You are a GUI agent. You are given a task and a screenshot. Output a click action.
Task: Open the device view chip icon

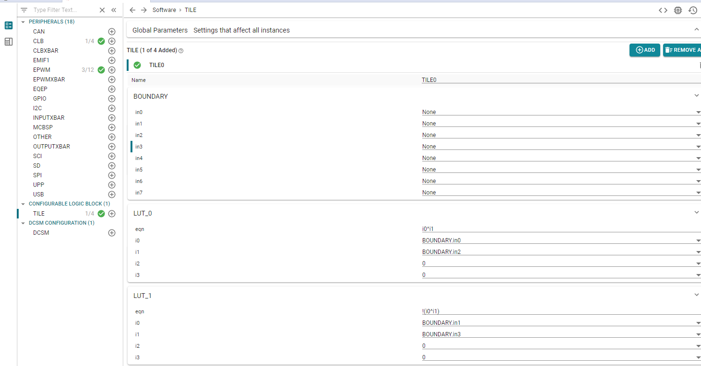tap(677, 10)
